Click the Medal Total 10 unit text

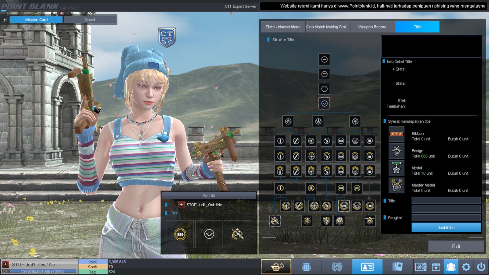[422, 173]
